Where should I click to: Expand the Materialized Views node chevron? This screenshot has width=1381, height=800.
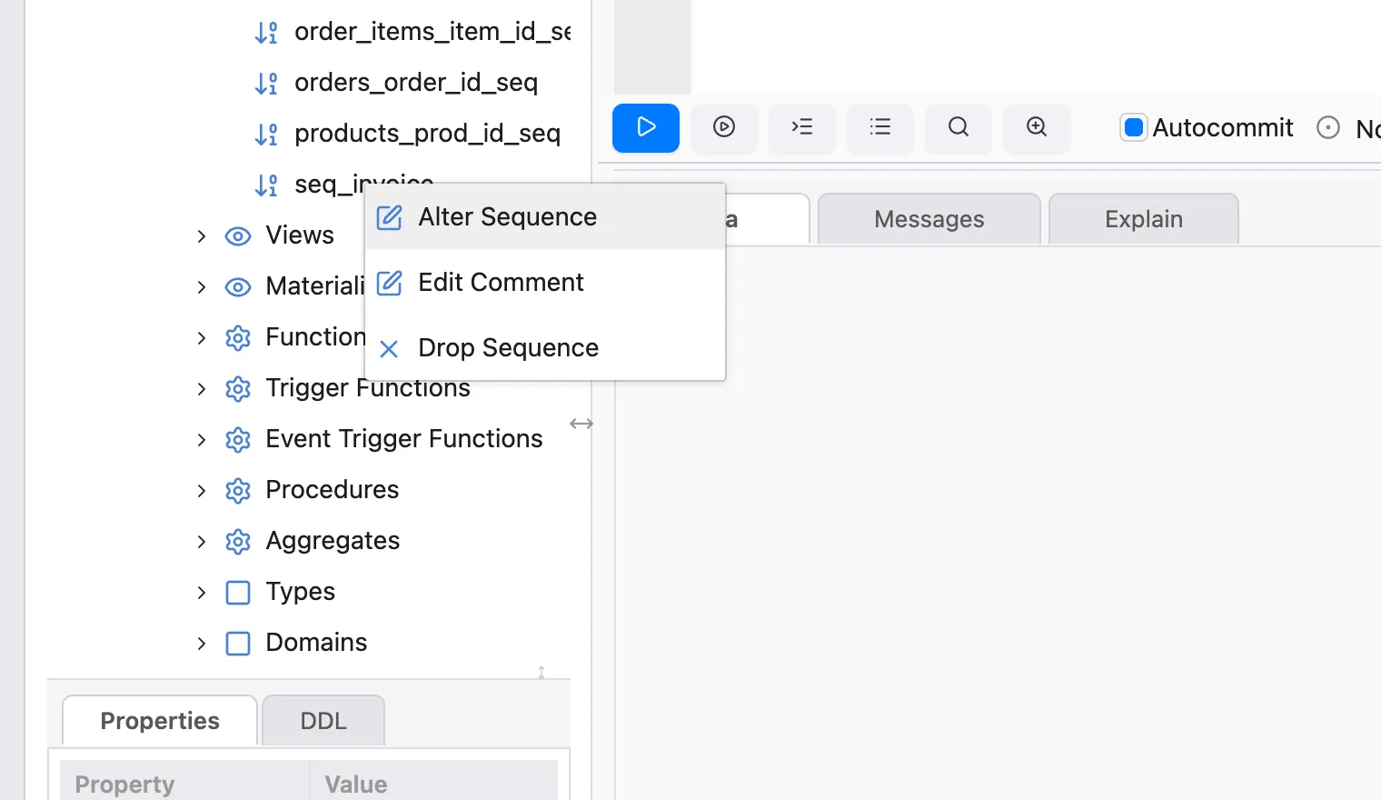coord(202,287)
